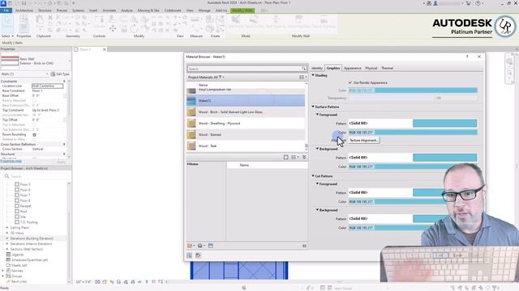Viewport: 519px width, 291px height.
Task: Toggle the Room Bounding checkbox
Action: pyautogui.click(x=34, y=135)
